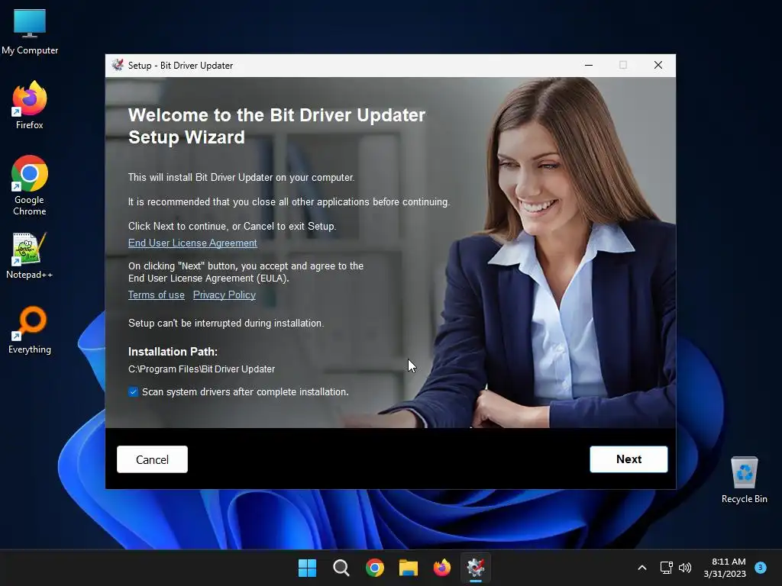The height and width of the screenshot is (586, 782).
Task: Select the My Computer desktop icon
Action: [x=30, y=31]
